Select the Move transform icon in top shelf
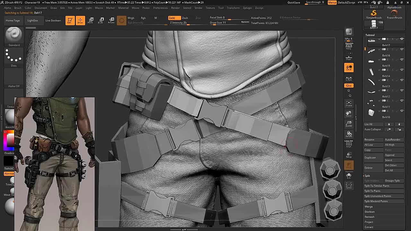The image size is (411, 231). pyautogui.click(x=91, y=21)
